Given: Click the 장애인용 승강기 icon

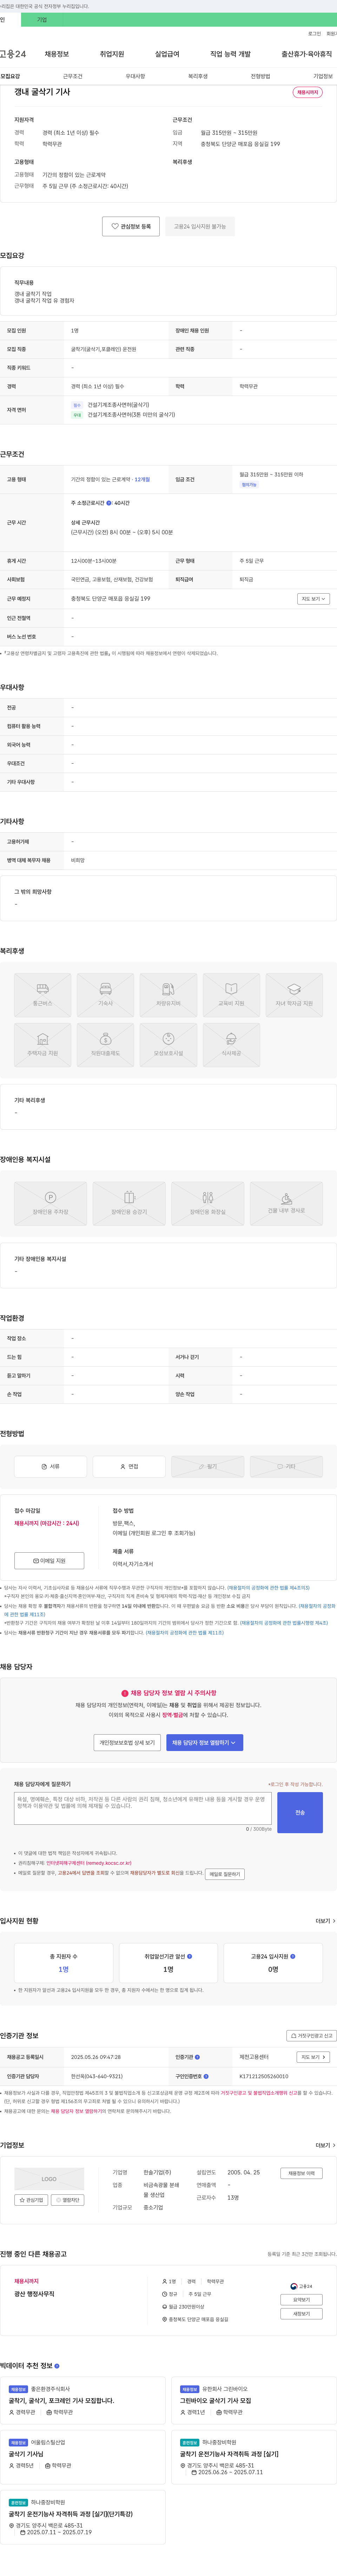Looking at the screenshot, I should [129, 1204].
